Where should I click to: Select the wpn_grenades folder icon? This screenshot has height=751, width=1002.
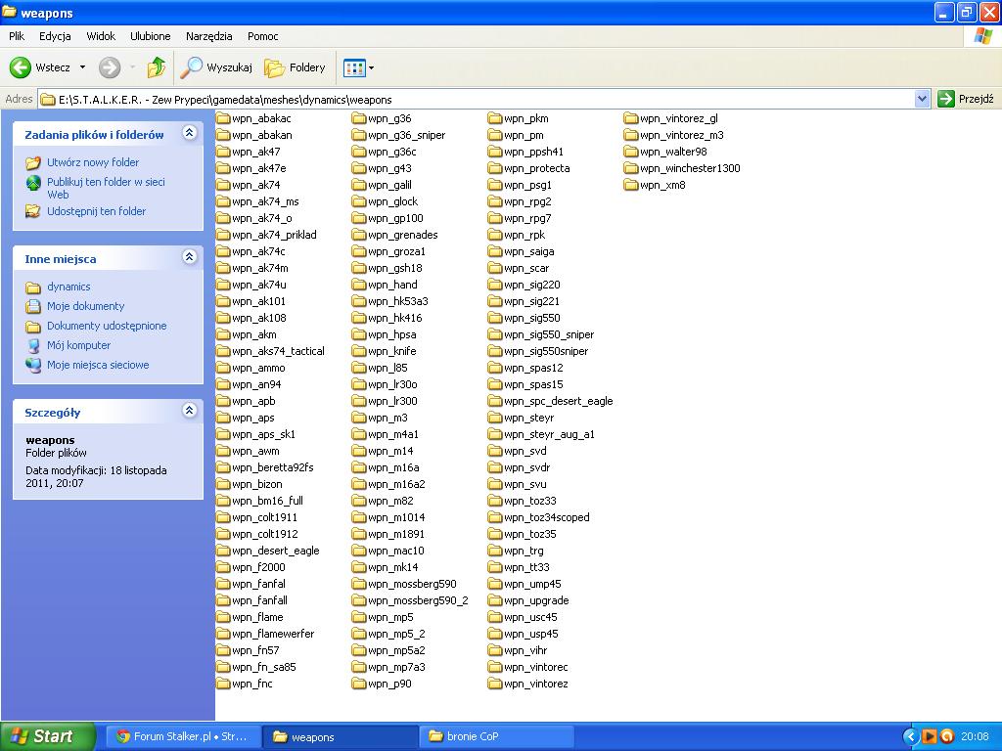(x=358, y=235)
